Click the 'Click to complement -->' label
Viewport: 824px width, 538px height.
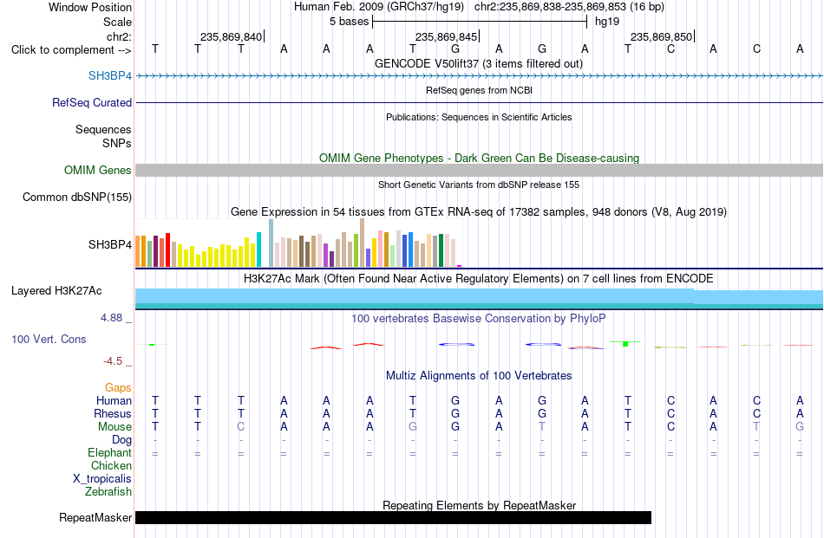(71, 50)
